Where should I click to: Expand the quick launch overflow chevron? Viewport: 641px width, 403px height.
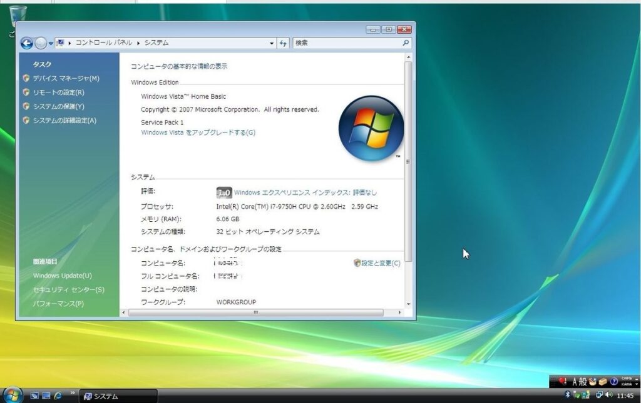(x=73, y=393)
